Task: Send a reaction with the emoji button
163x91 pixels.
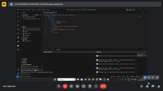Action: [77, 86]
